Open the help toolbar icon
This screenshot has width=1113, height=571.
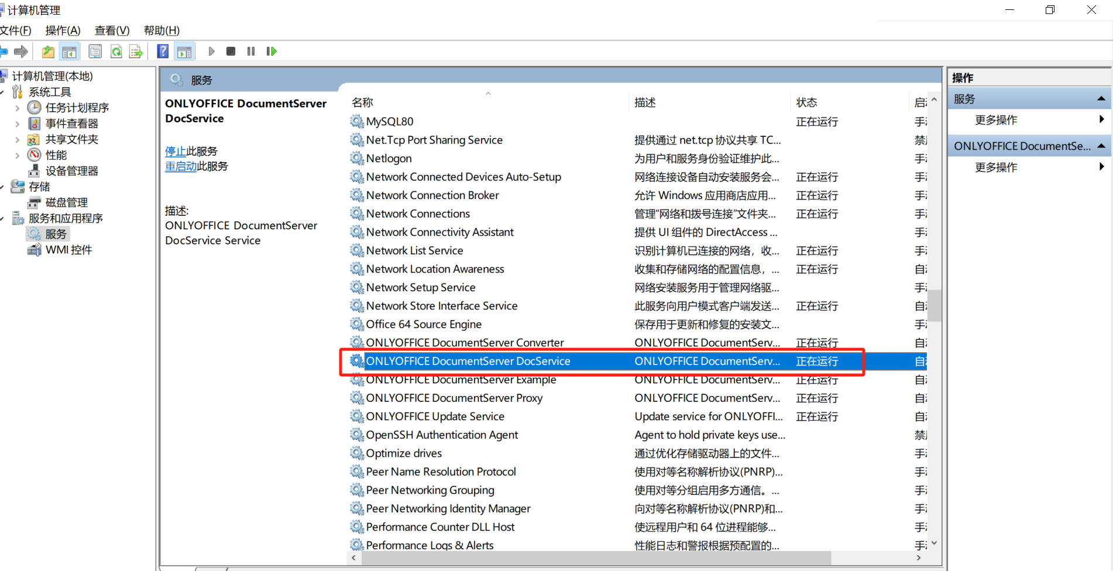coord(163,51)
